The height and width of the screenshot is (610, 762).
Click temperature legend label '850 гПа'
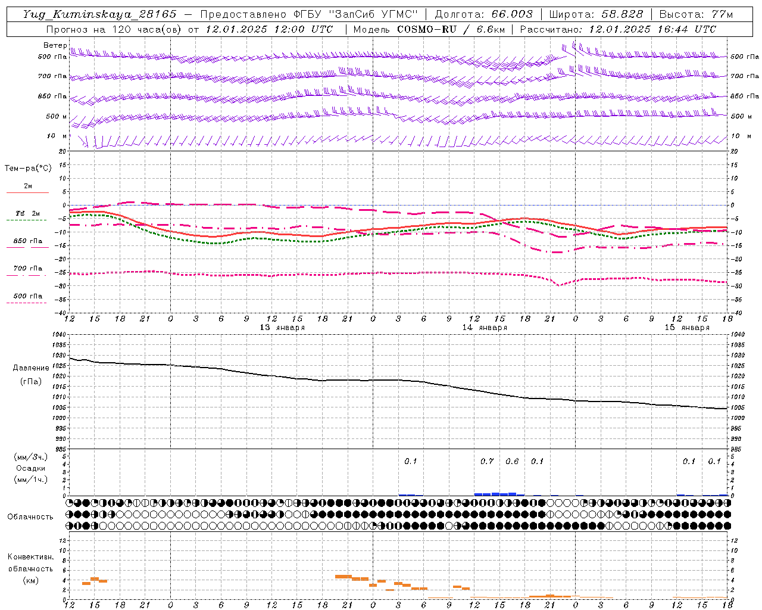(x=27, y=241)
